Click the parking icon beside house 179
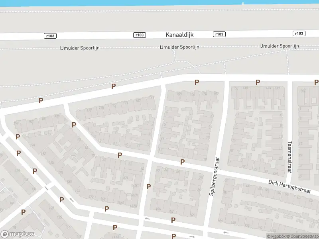 coord(74,125)
